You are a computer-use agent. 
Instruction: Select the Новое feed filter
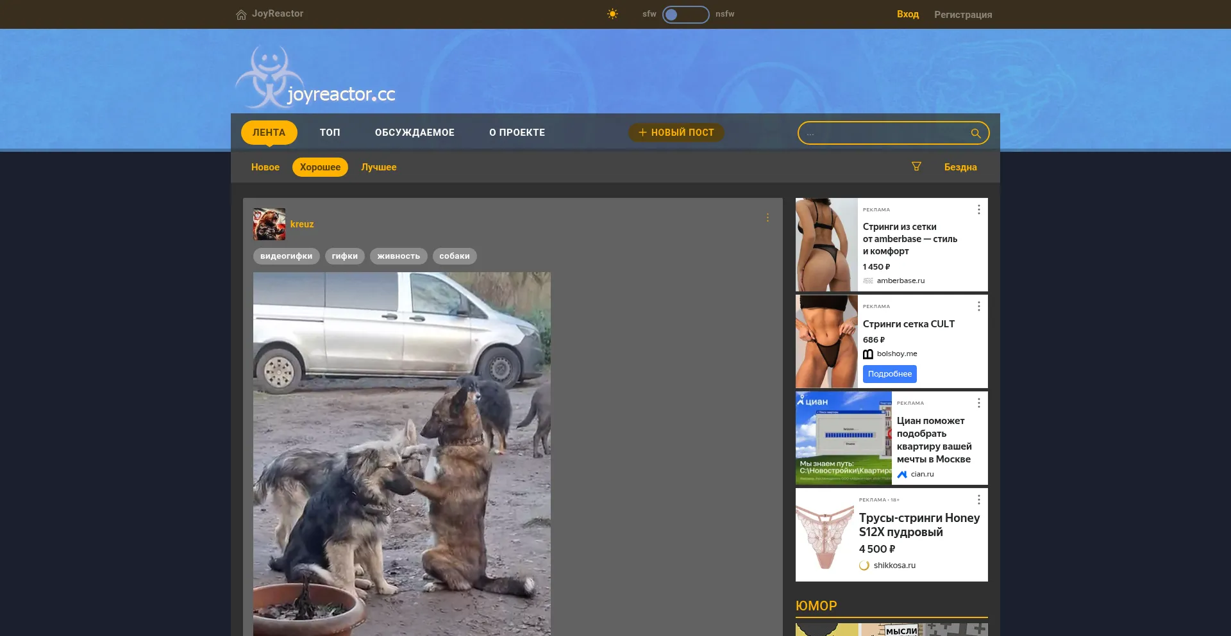[265, 167]
